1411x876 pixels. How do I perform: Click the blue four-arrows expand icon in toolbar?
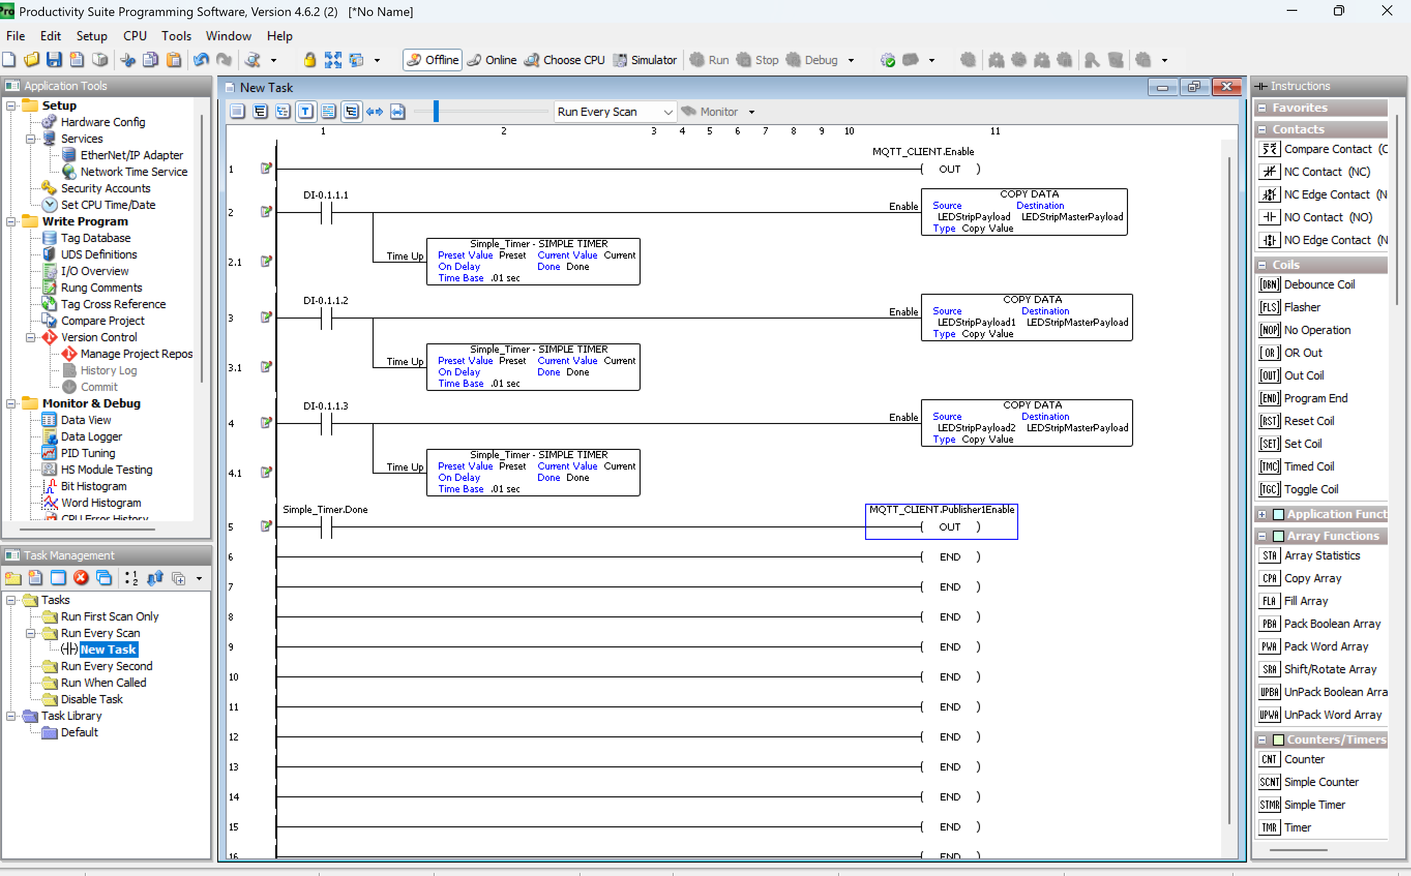pyautogui.click(x=333, y=59)
